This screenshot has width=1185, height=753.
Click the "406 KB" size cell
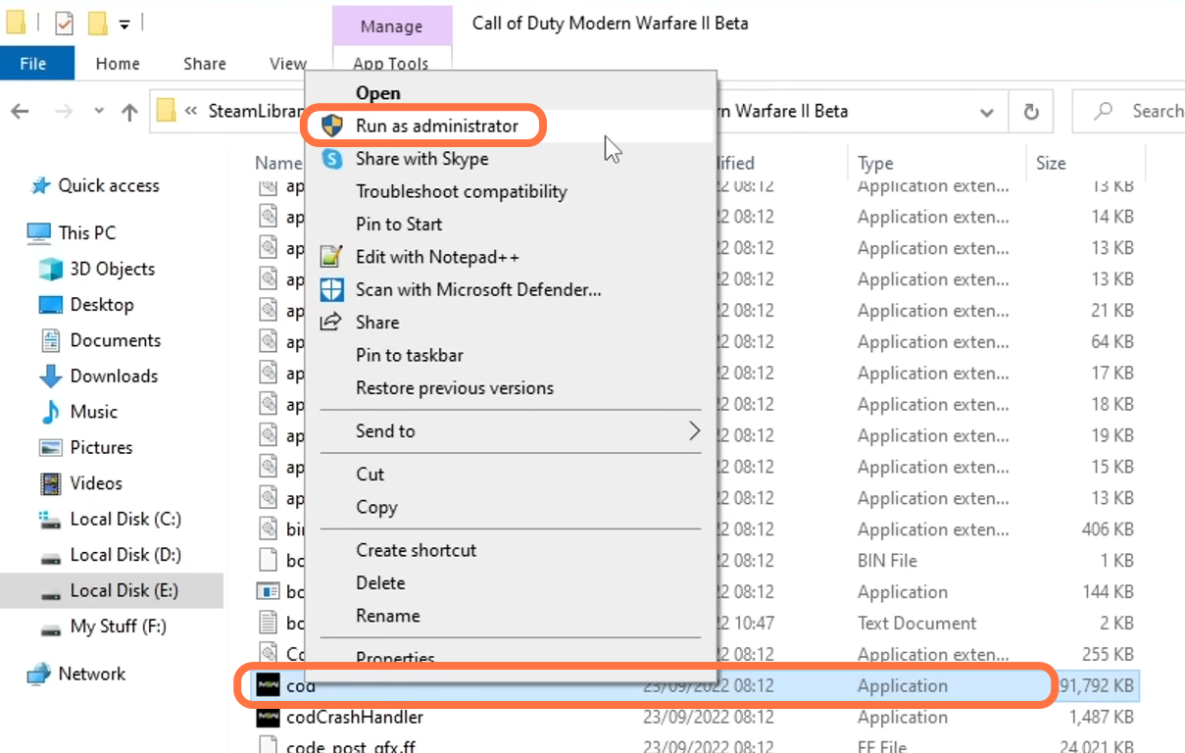[1108, 529]
